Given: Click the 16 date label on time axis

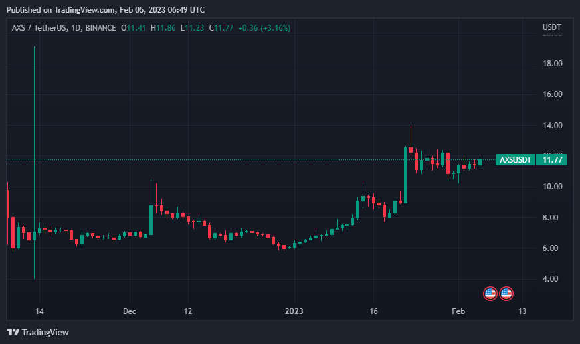Looking at the screenshot, I should click(373, 311).
